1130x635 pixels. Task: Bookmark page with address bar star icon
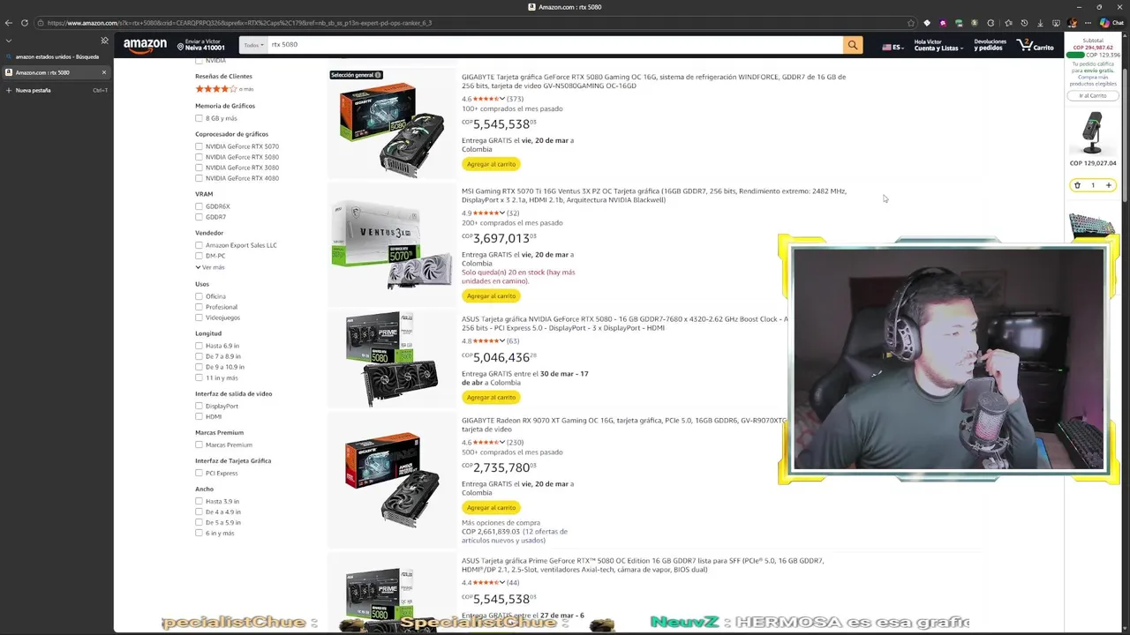click(911, 23)
